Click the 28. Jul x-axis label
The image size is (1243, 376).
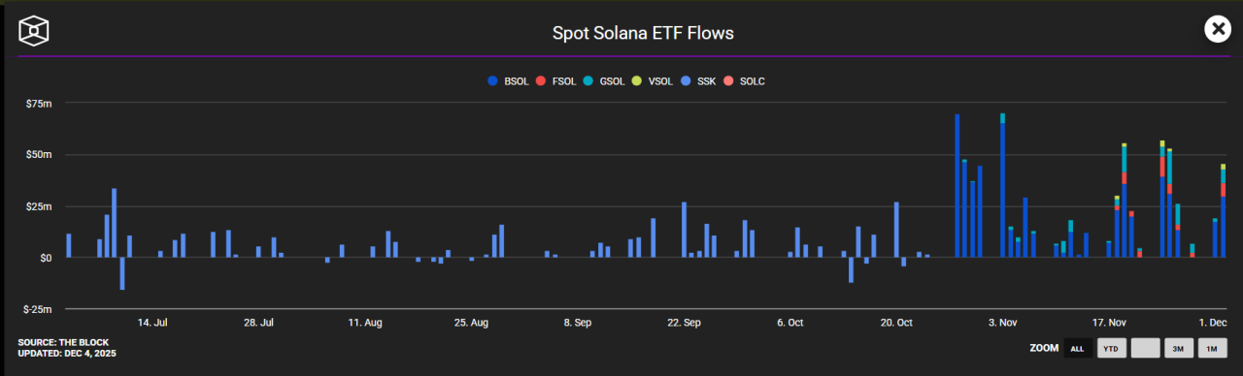(x=259, y=322)
